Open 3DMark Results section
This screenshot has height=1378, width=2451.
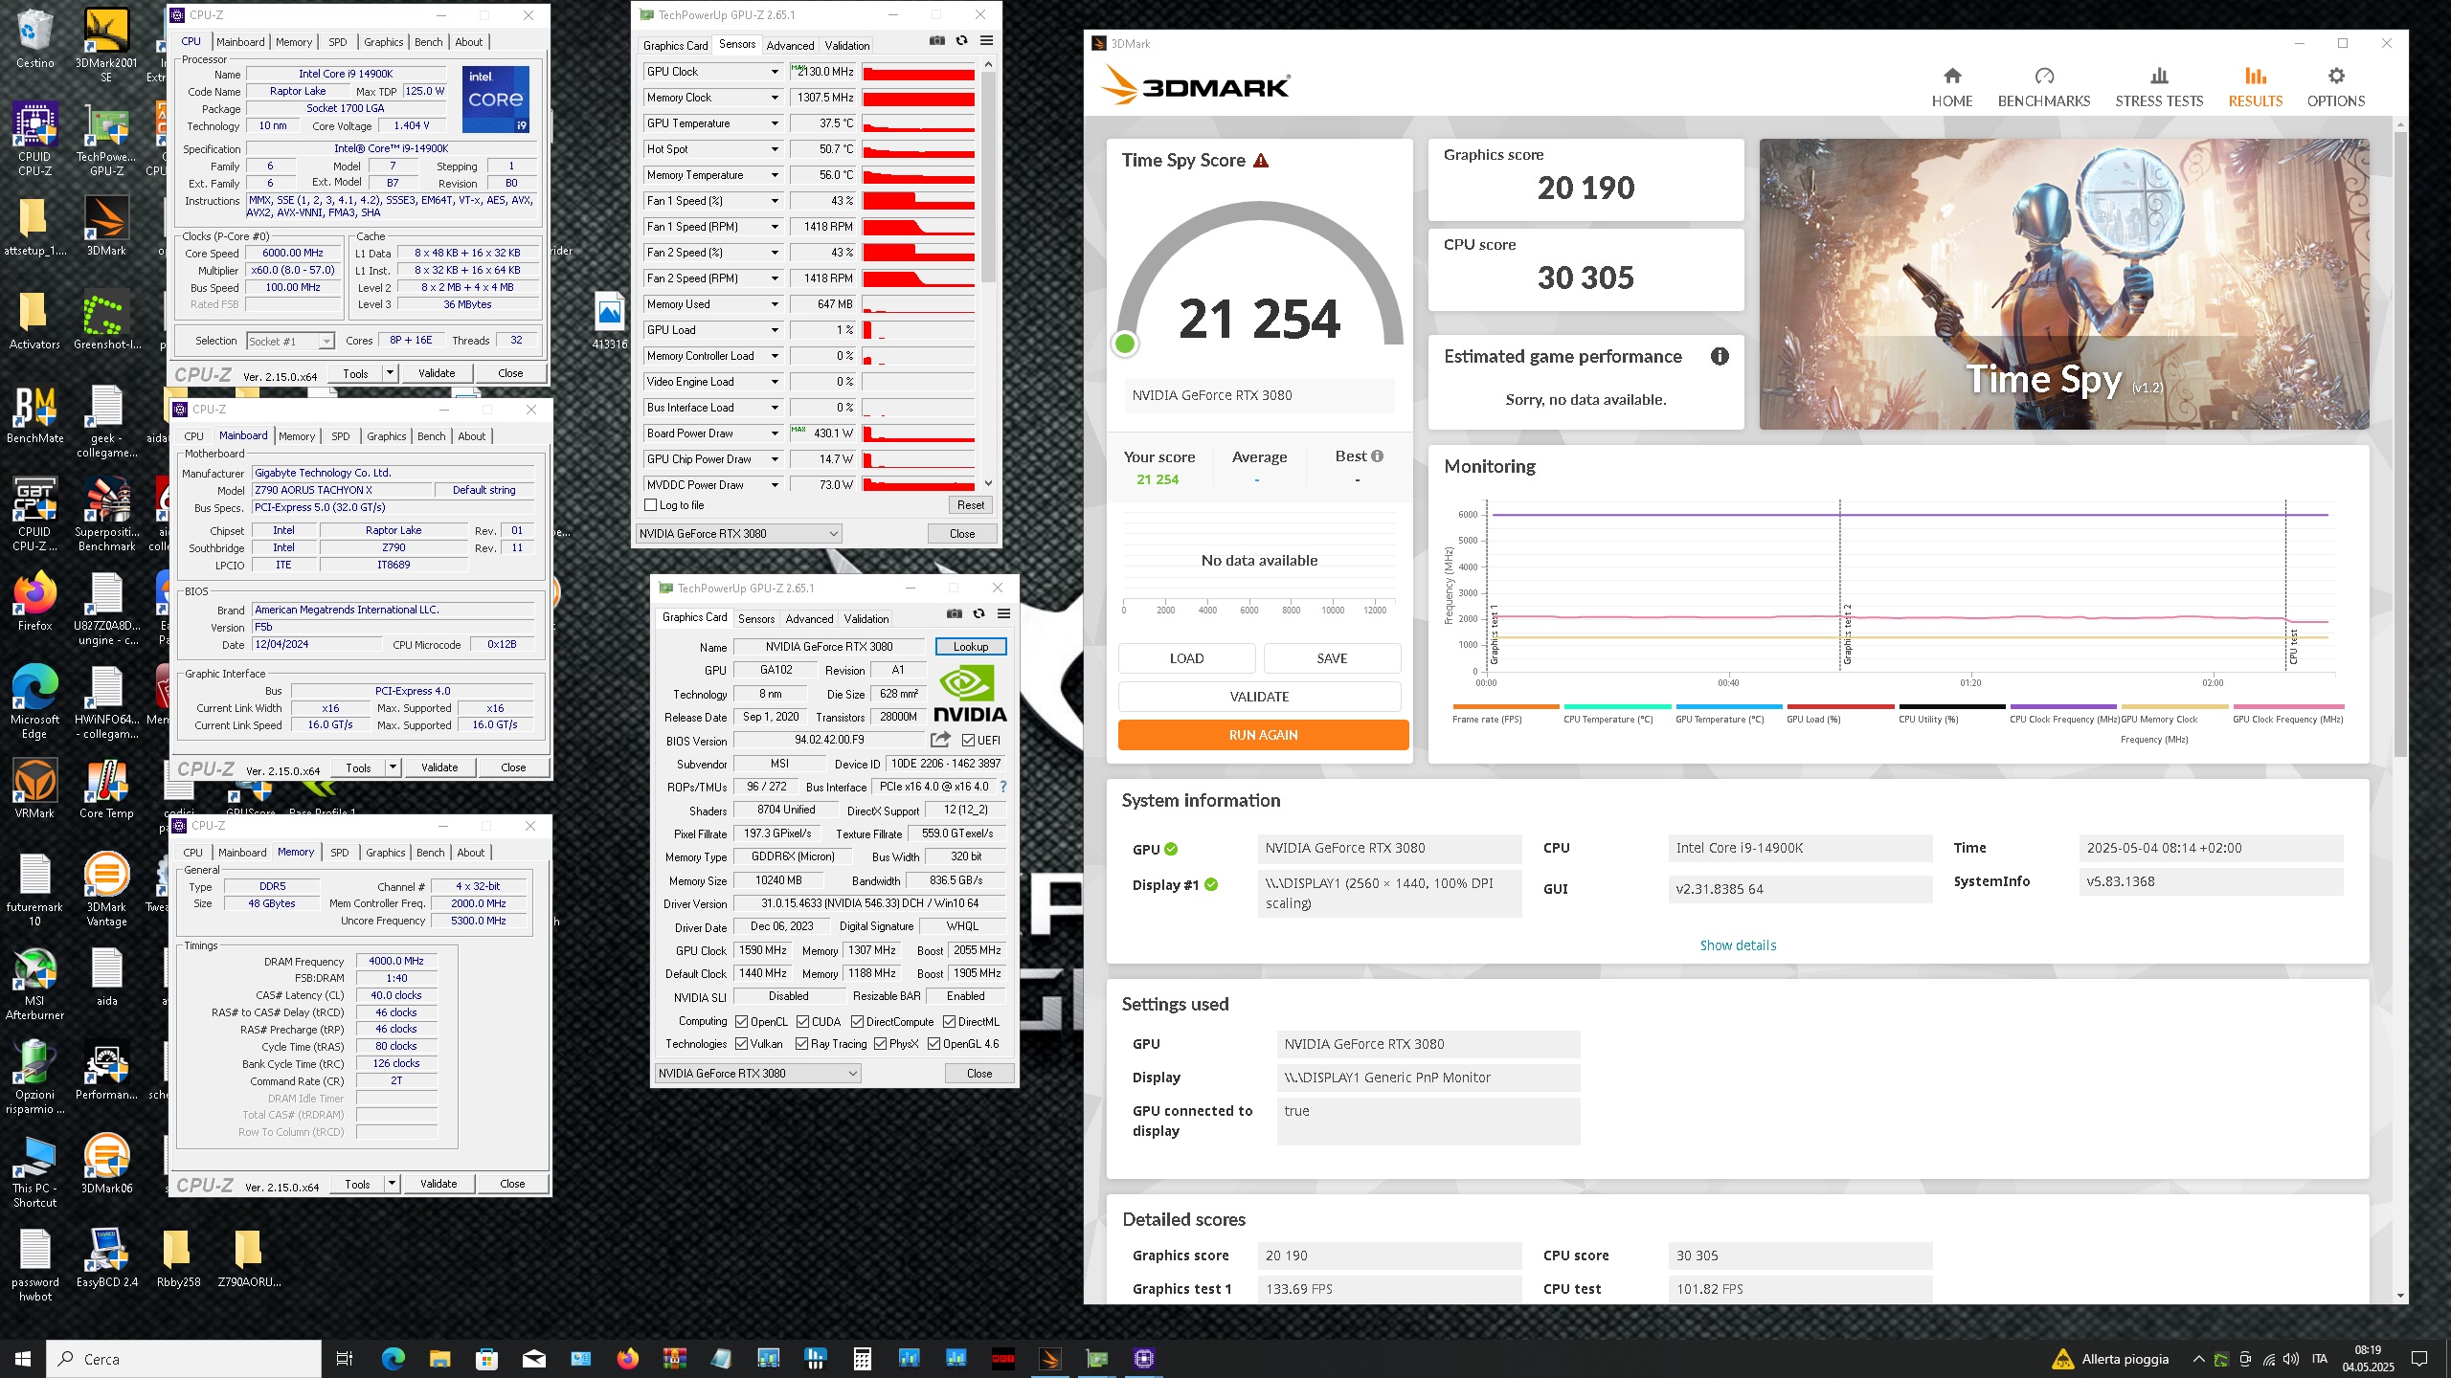pyautogui.click(x=2255, y=87)
